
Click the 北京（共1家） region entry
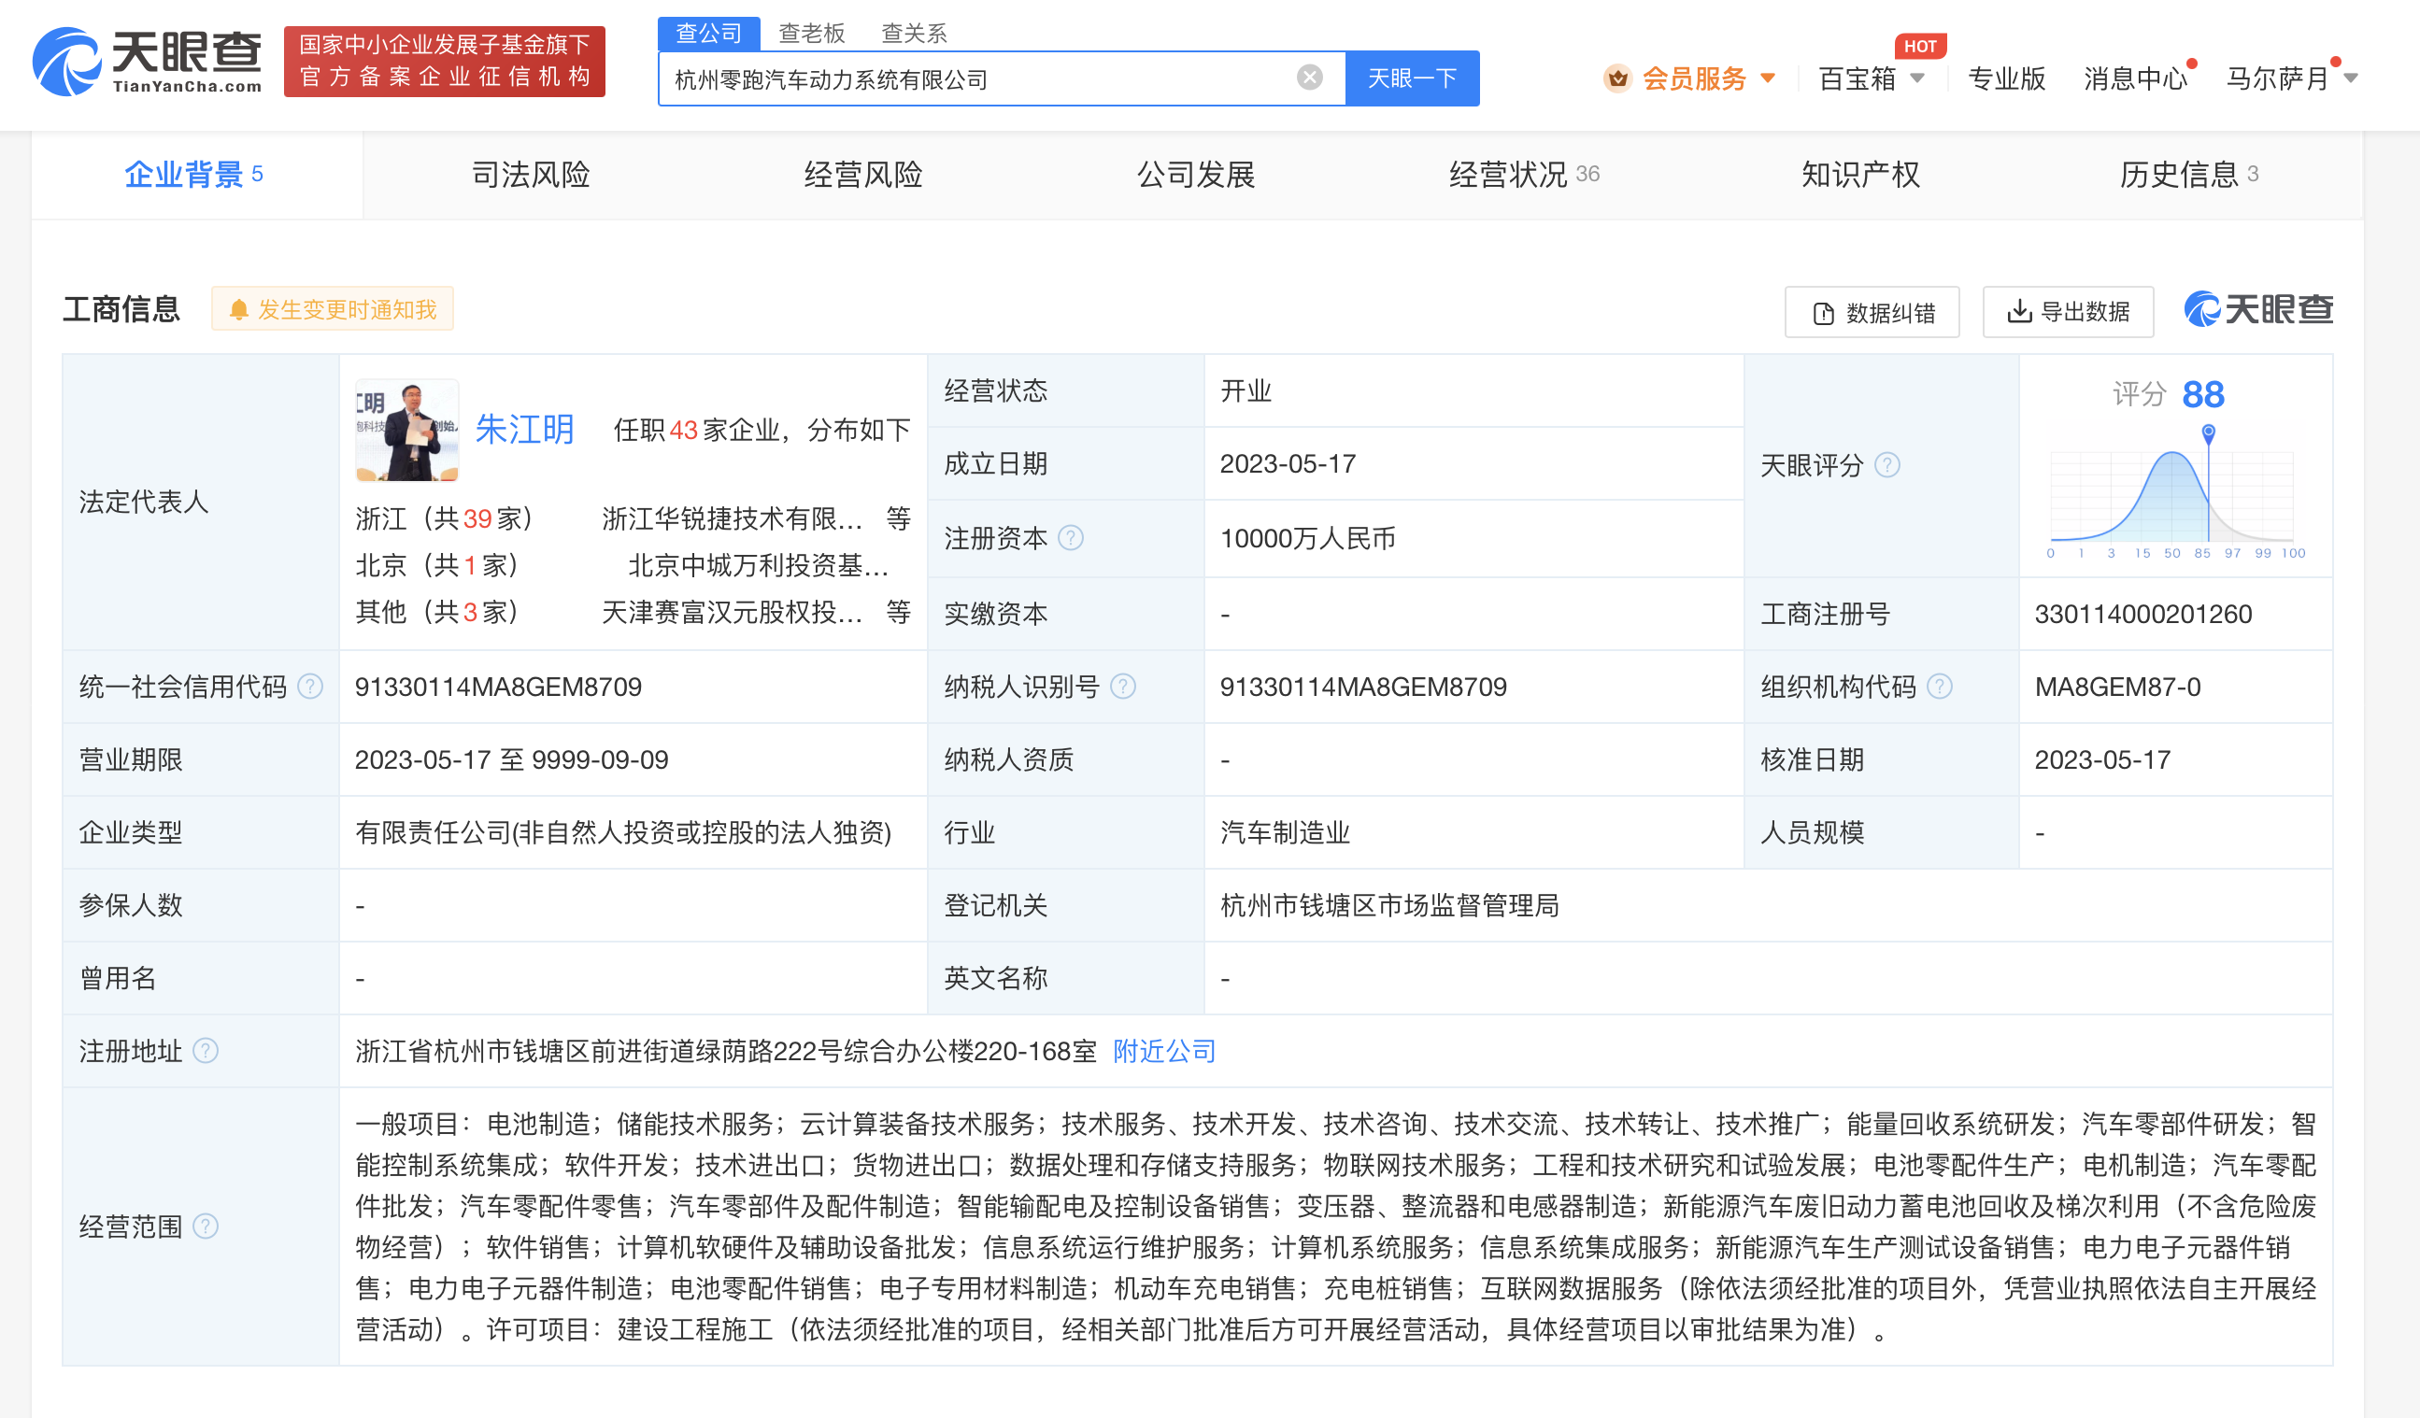(436, 565)
